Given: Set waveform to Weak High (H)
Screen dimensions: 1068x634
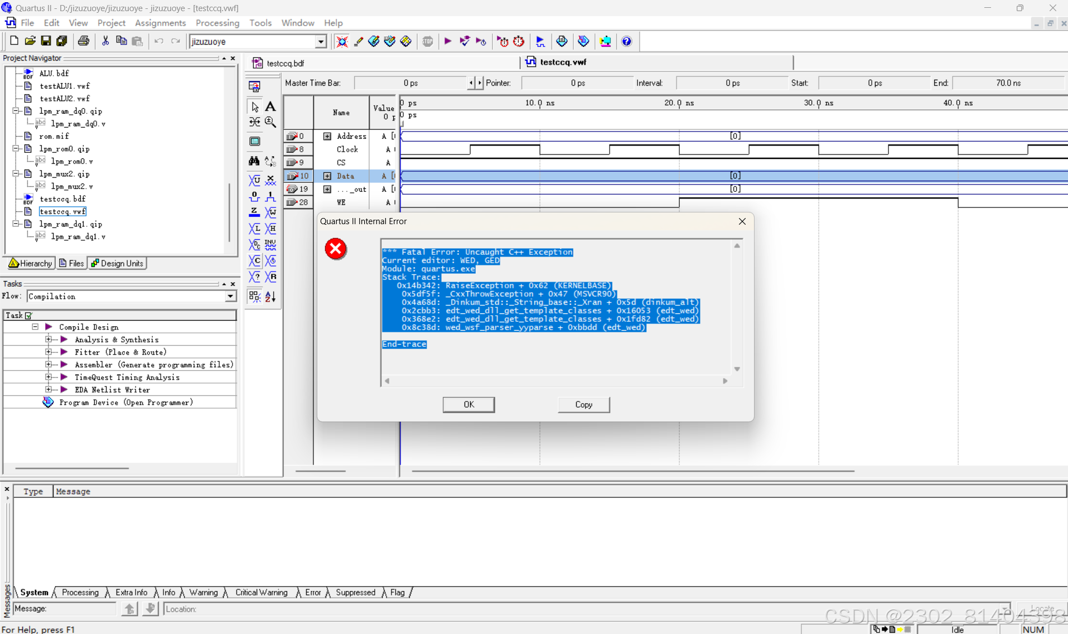Looking at the screenshot, I should coord(270,229).
